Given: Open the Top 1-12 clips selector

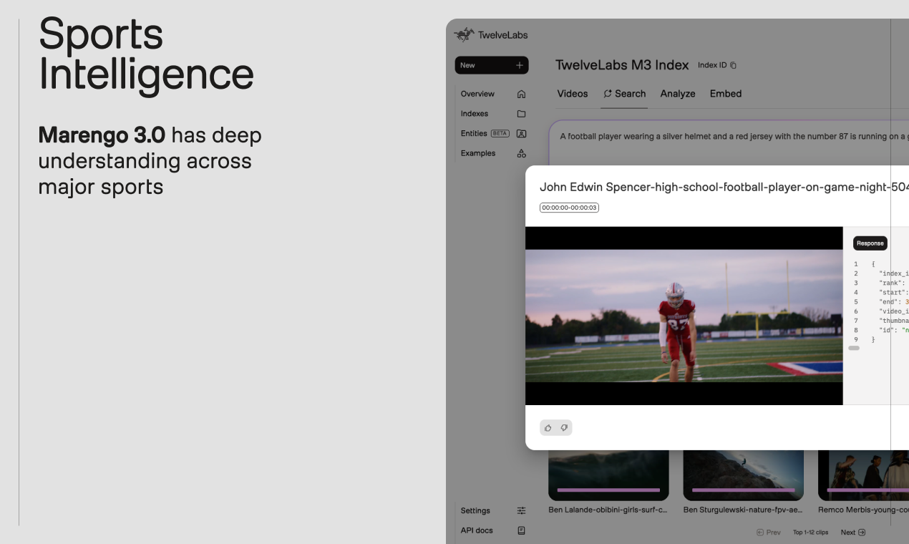Looking at the screenshot, I should [810, 533].
